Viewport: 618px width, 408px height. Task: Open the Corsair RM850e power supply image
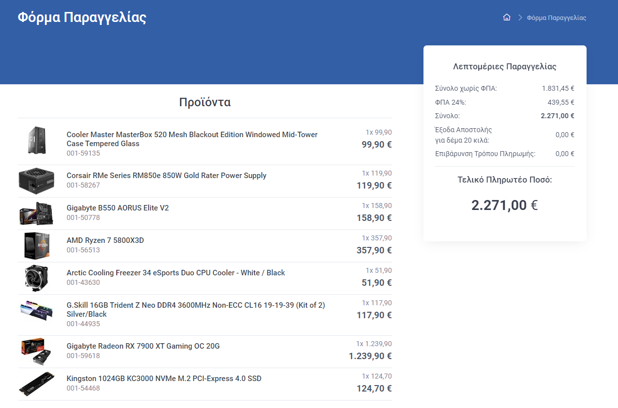click(36, 181)
